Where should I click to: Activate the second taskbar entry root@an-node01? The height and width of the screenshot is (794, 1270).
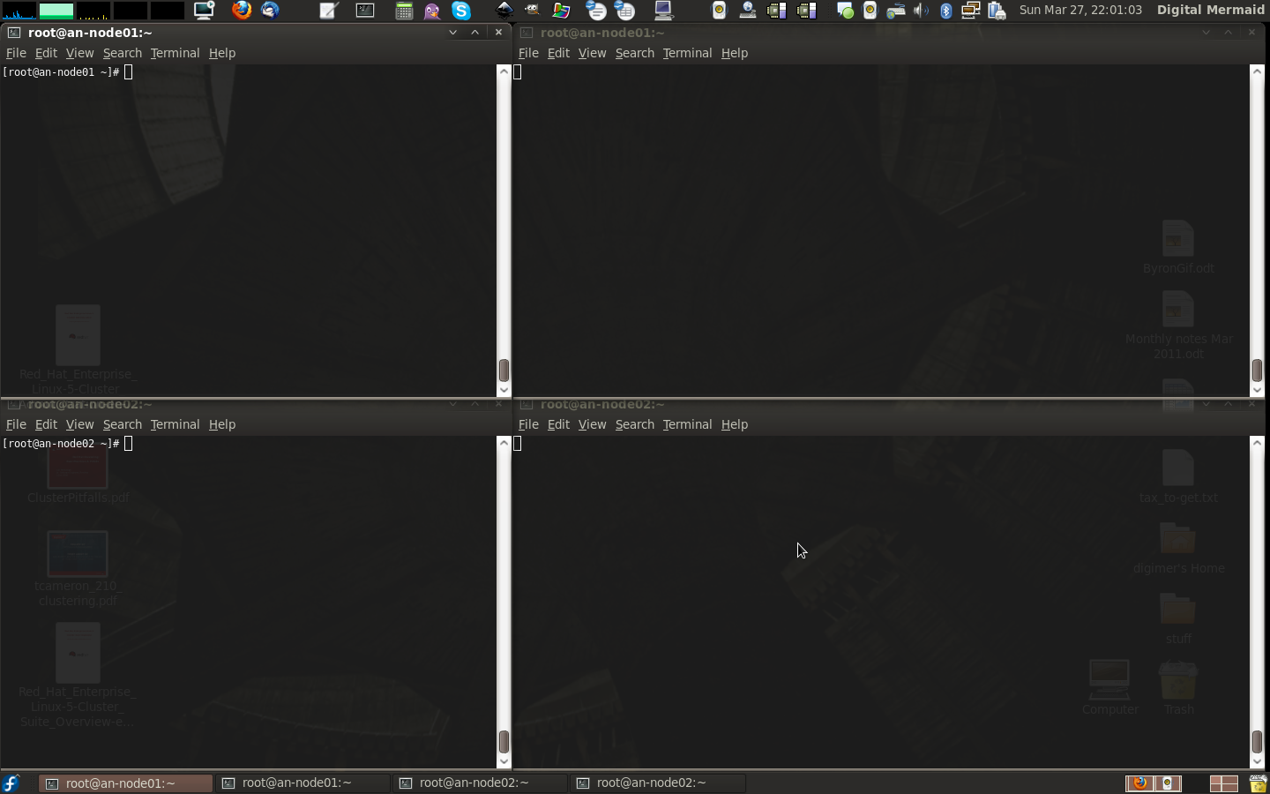coord(297,783)
